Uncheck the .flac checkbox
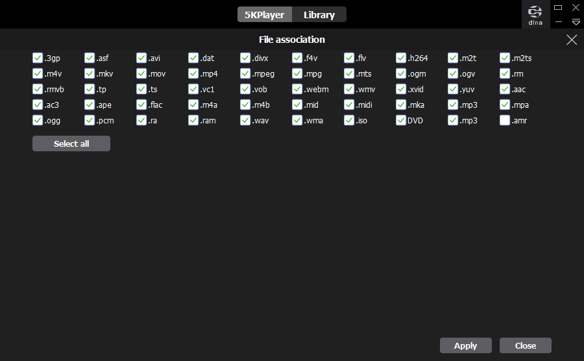Image resolution: width=584 pixels, height=361 pixels. (x=141, y=105)
